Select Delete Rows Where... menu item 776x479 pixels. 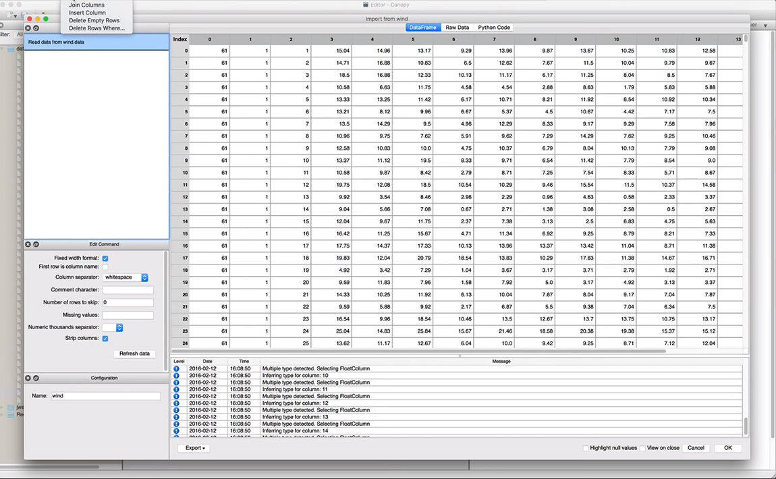pyautogui.click(x=96, y=29)
